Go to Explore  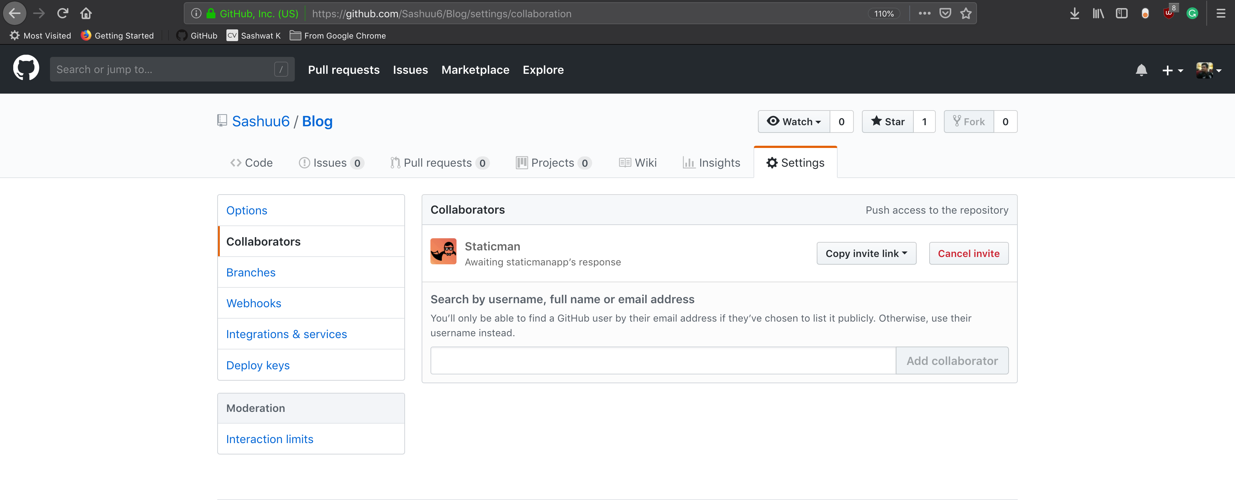[x=543, y=70]
